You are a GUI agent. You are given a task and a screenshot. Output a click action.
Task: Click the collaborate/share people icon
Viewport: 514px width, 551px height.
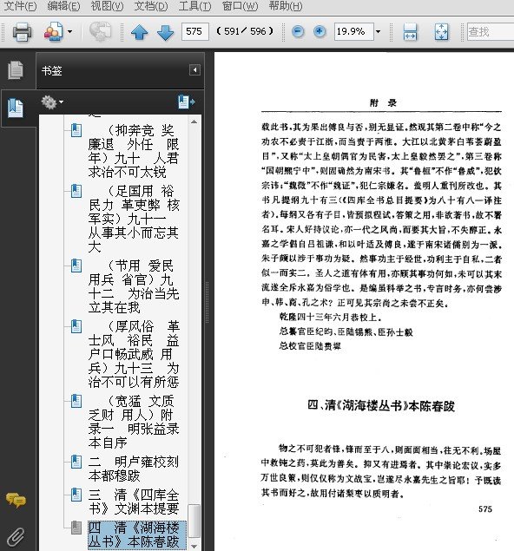tap(53, 32)
